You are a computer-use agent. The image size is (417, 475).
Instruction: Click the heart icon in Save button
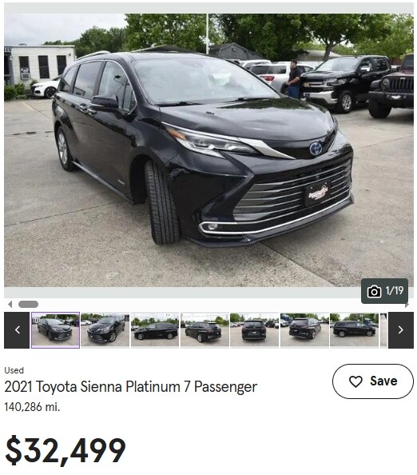[355, 381]
